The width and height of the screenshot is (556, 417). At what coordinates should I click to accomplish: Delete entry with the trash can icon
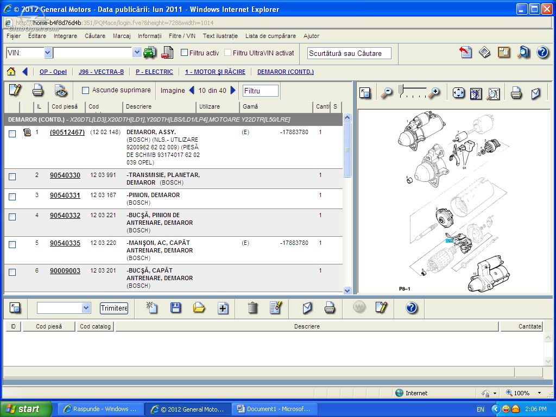click(x=252, y=307)
